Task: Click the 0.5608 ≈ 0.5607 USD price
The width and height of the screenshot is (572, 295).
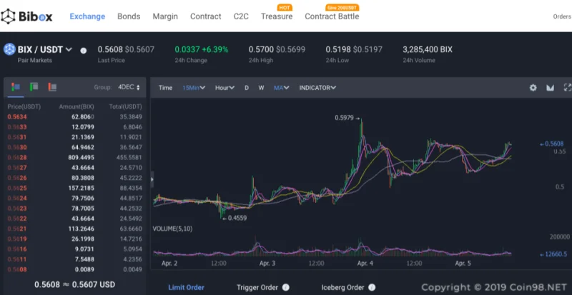Action: tap(75, 284)
